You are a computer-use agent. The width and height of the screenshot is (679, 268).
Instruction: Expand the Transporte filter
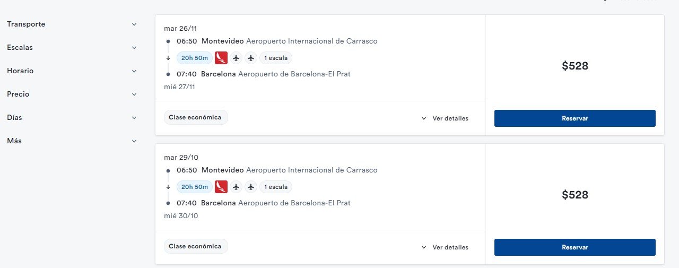click(x=134, y=24)
